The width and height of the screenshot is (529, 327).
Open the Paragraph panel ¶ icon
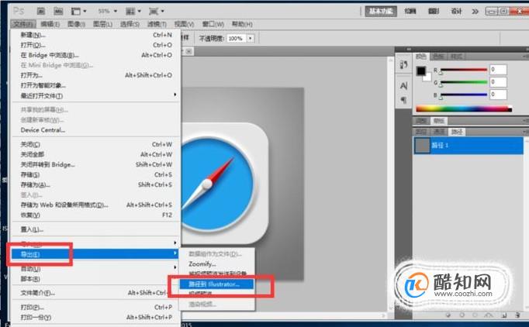pyautogui.click(x=403, y=100)
